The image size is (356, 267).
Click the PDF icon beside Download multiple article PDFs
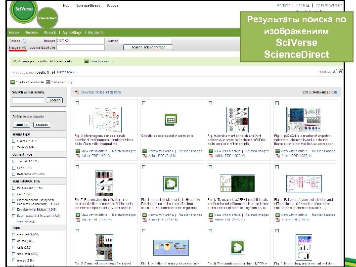pos(77,92)
